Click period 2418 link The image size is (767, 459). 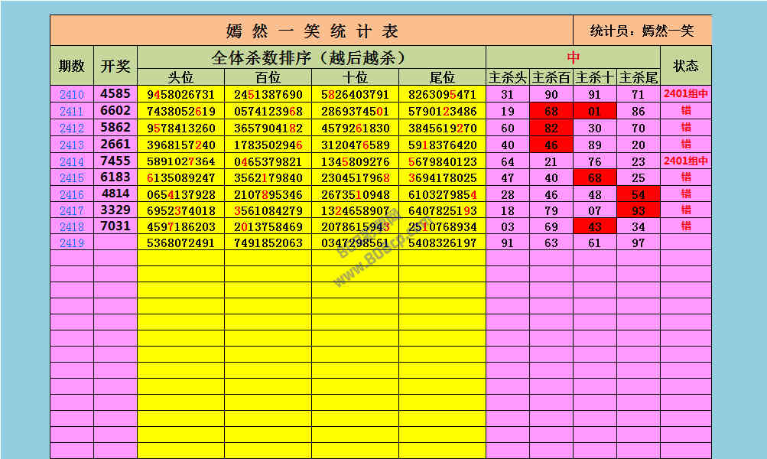coord(71,227)
